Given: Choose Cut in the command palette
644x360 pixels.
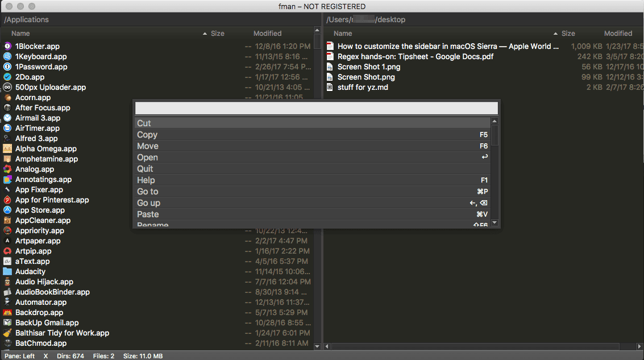Looking at the screenshot, I should click(x=313, y=123).
